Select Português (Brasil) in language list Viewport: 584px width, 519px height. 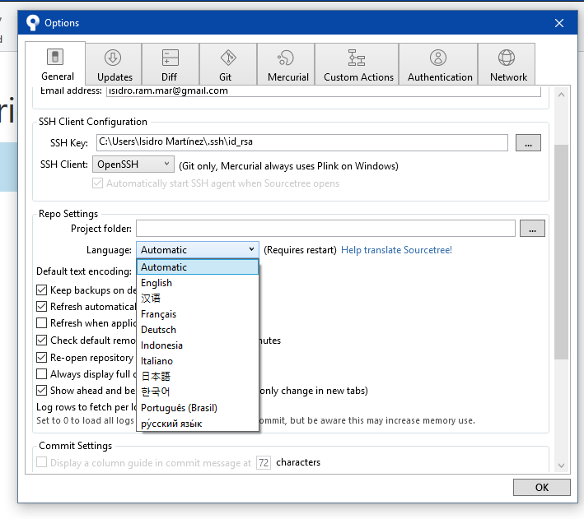click(x=198, y=408)
